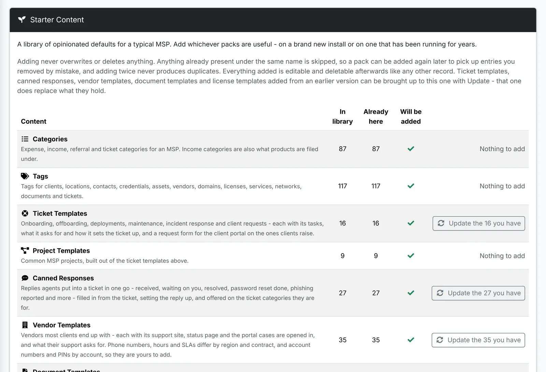This screenshot has height=372, width=546.
Task: Click Nothing to add in Project Templates row
Action: [502, 256]
